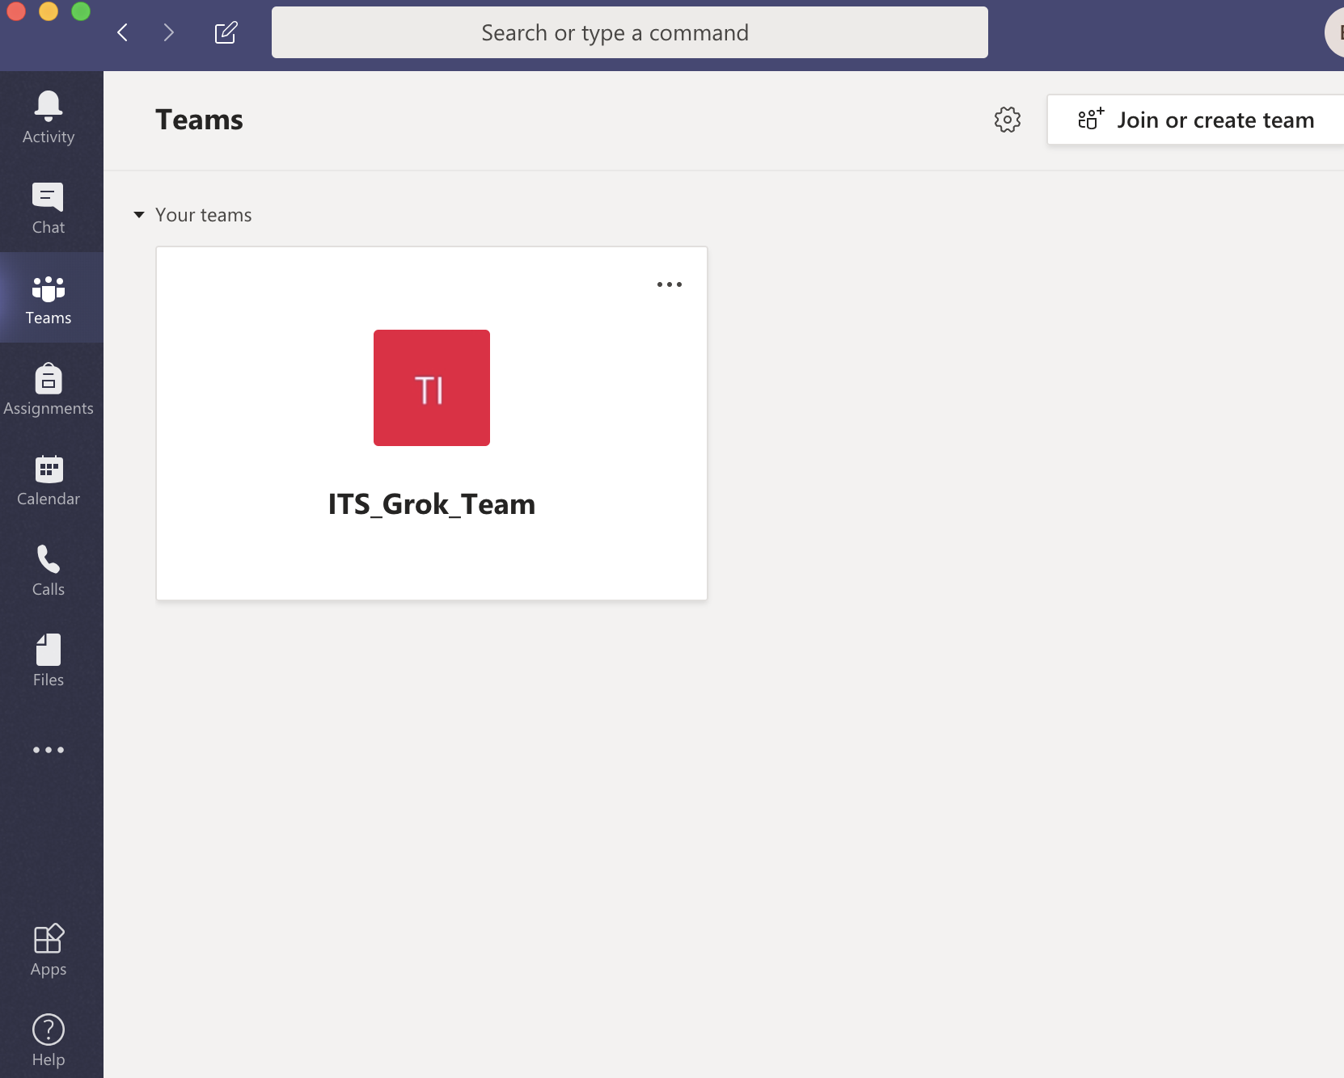Open the Calls section
The height and width of the screenshot is (1078, 1344).
tap(49, 570)
